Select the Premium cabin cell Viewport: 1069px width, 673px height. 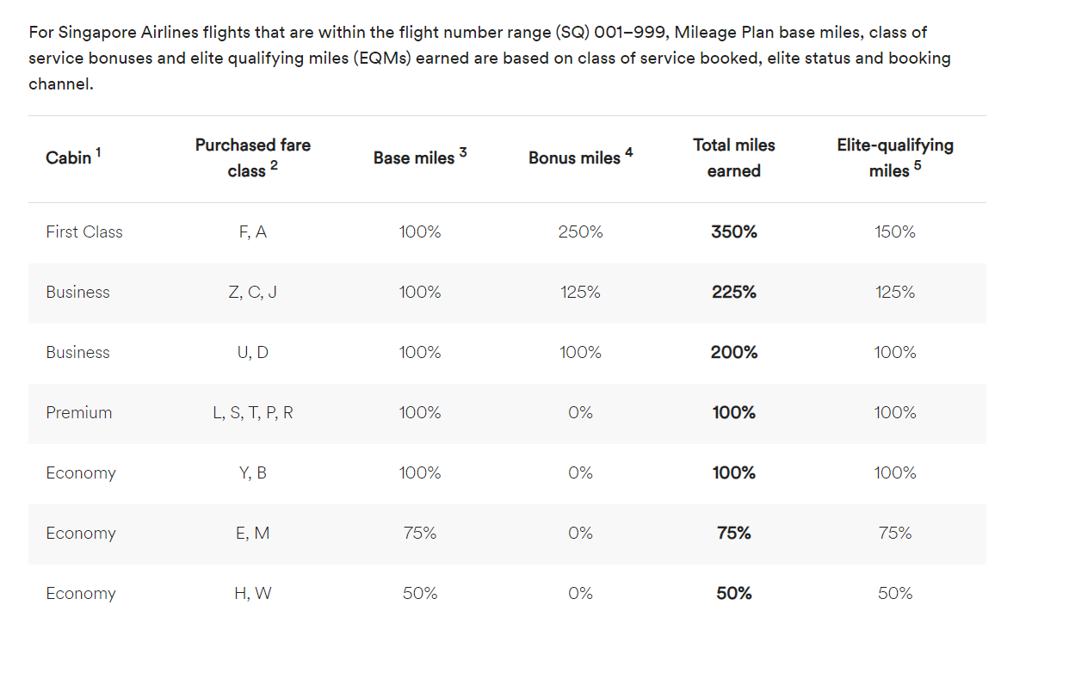[79, 413]
